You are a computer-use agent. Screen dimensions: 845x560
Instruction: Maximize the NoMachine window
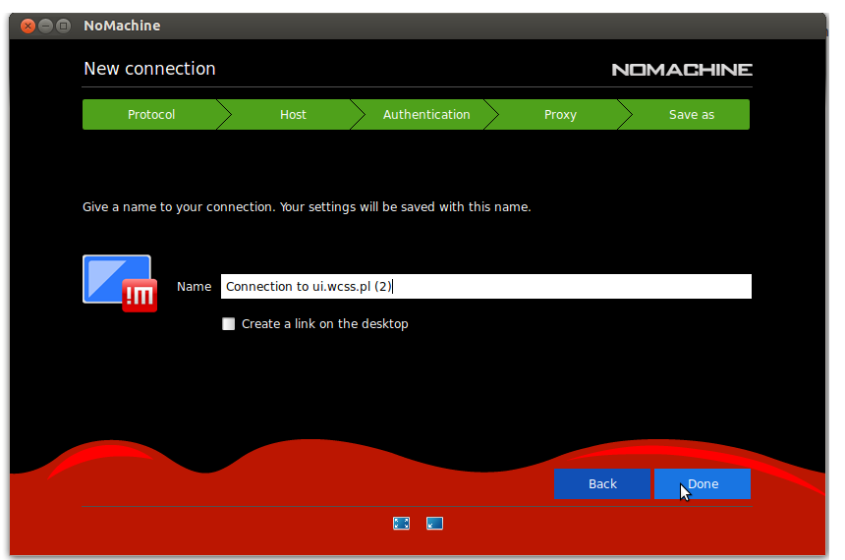click(x=64, y=26)
